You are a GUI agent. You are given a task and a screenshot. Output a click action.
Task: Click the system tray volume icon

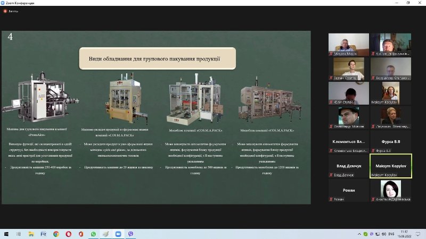click(x=383, y=234)
